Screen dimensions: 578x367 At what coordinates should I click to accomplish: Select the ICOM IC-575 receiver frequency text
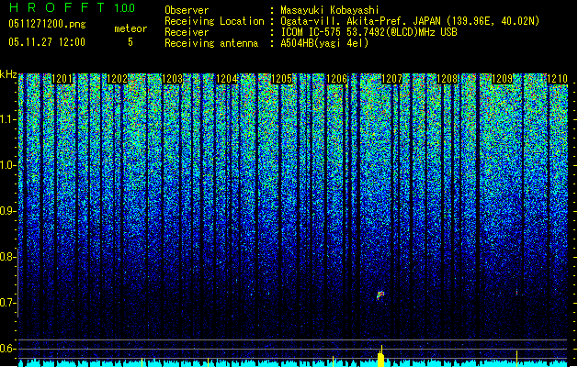[369, 32]
